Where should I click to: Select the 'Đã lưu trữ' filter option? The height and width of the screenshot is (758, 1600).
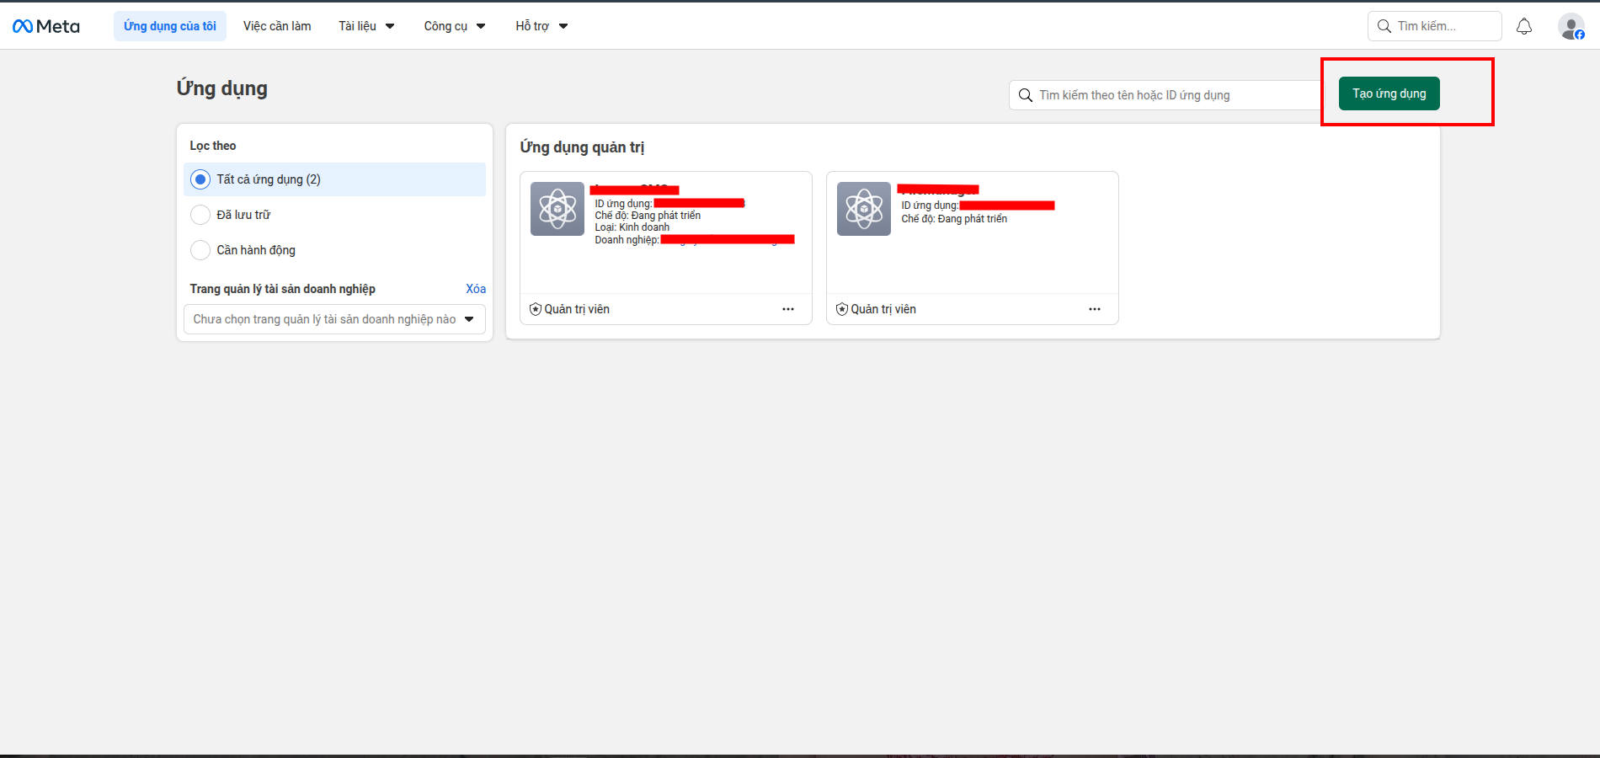(x=200, y=215)
